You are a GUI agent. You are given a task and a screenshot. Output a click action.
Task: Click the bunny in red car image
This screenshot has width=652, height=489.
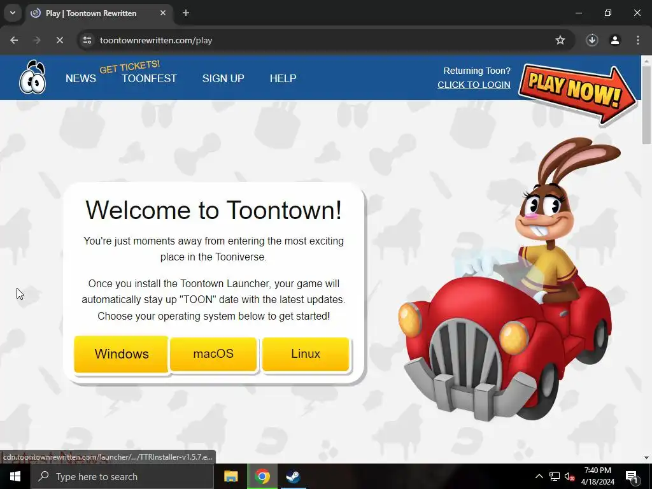510,280
